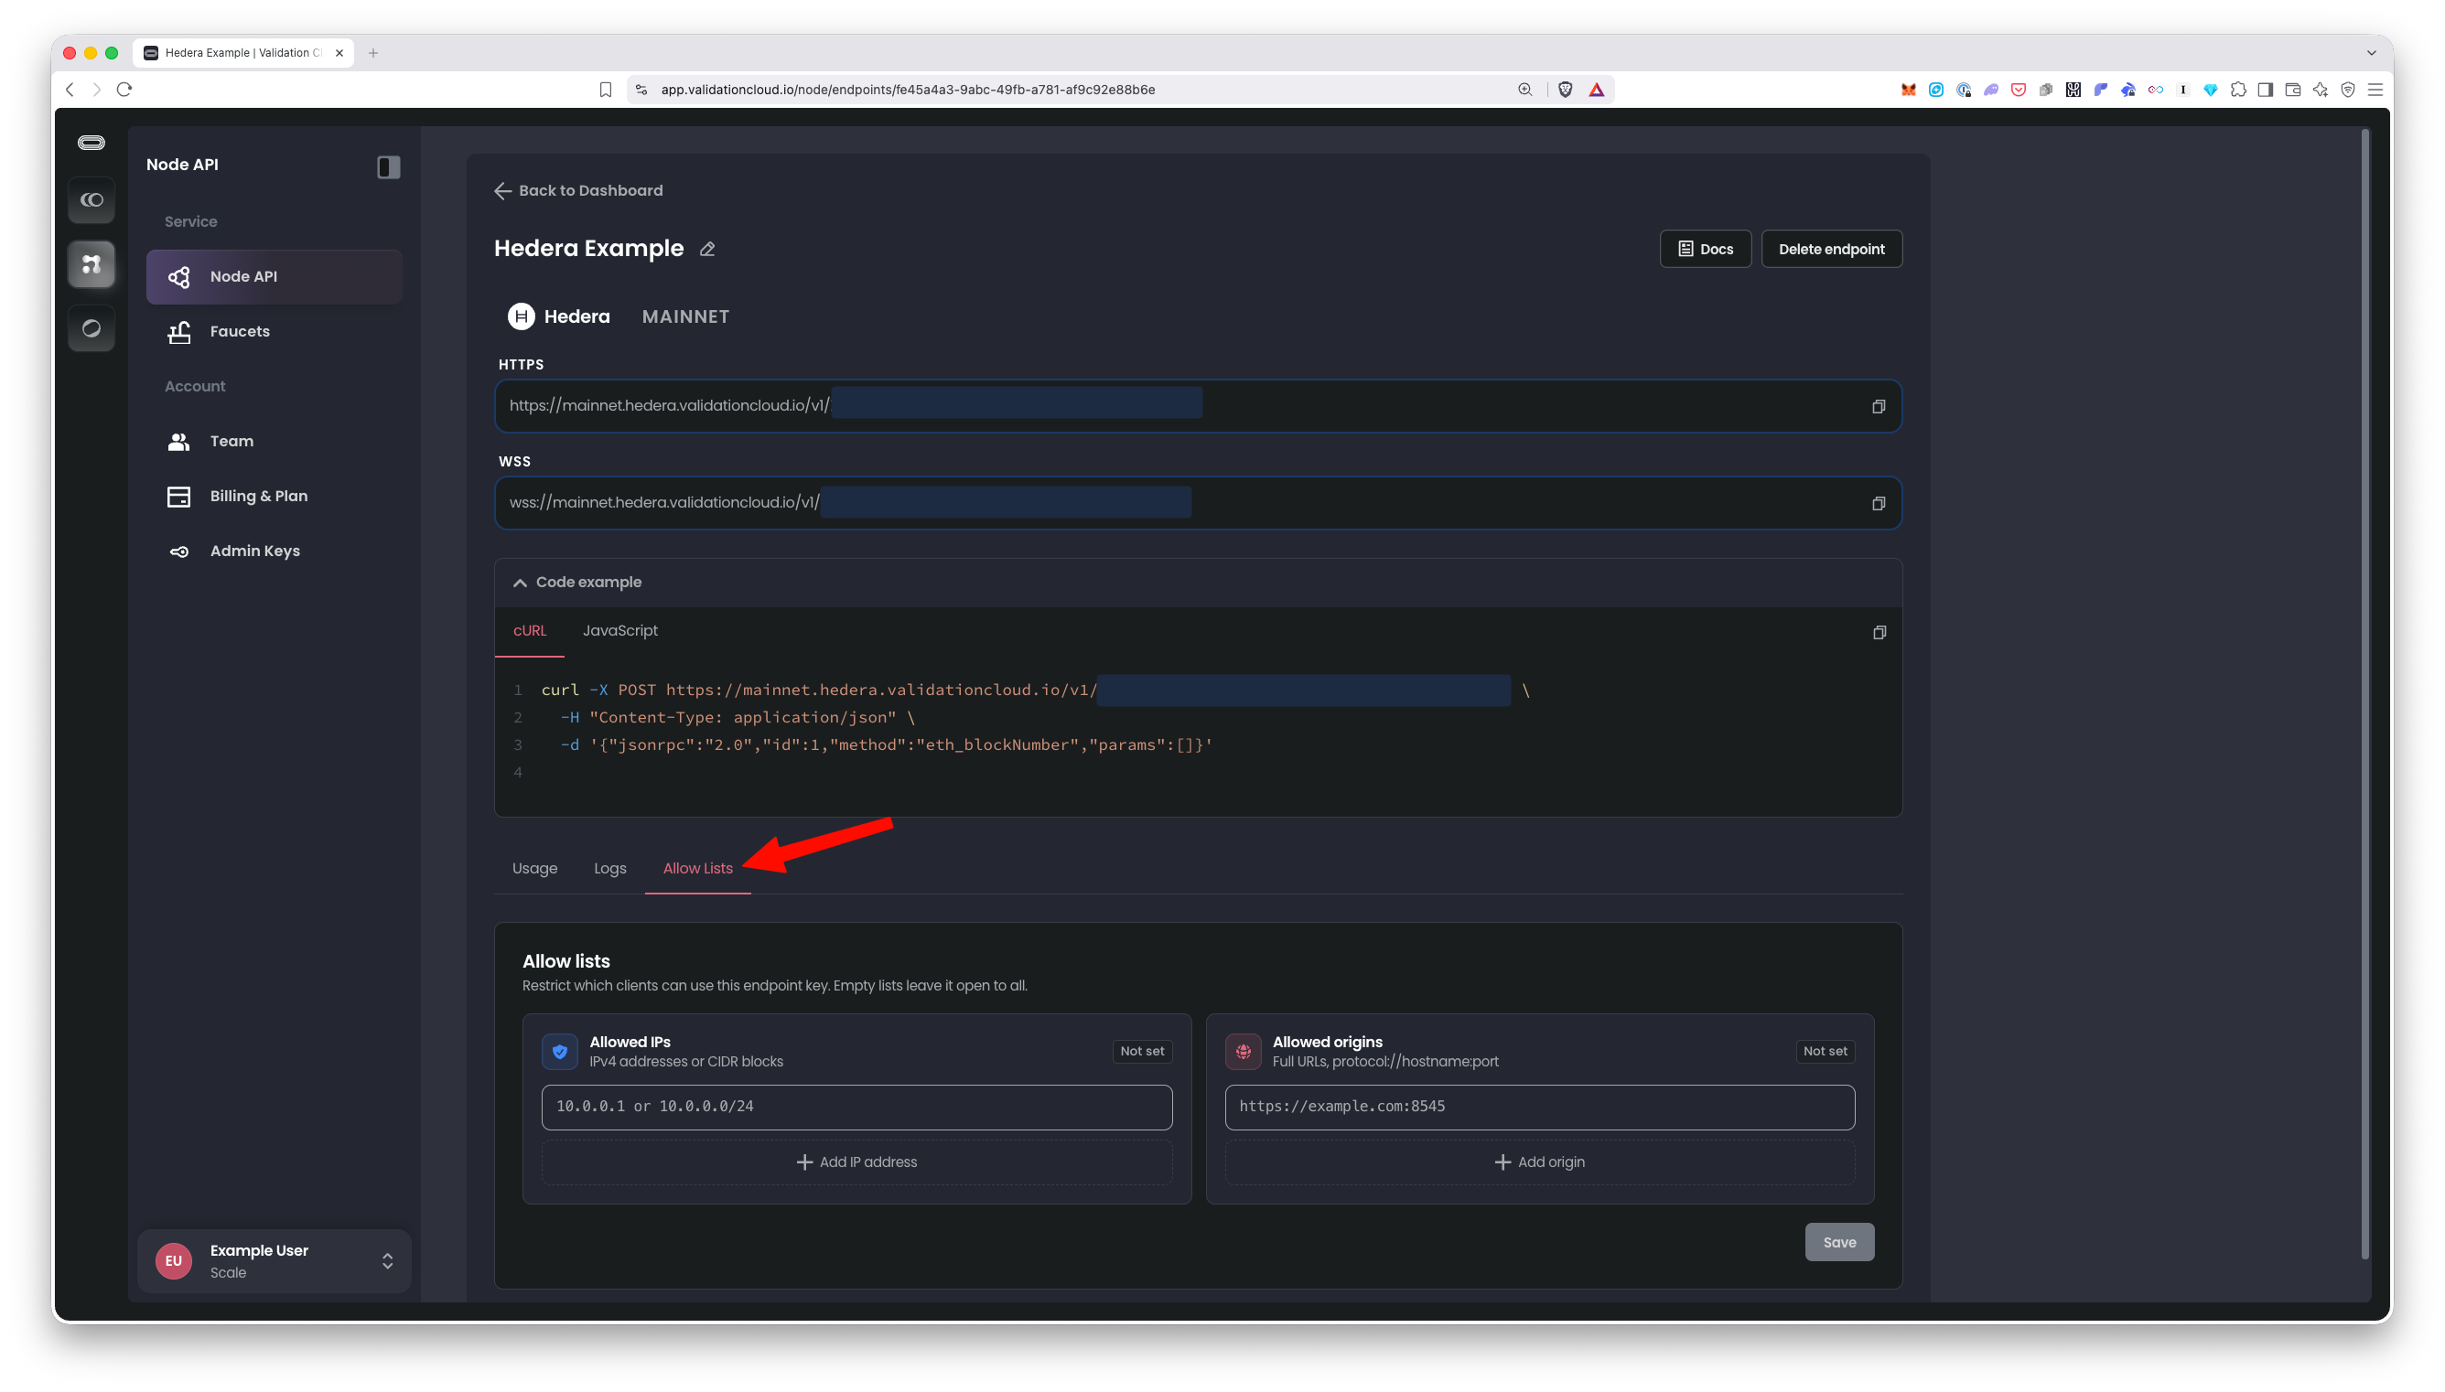Open the infinity-shaped sidebar service icon

click(x=92, y=199)
